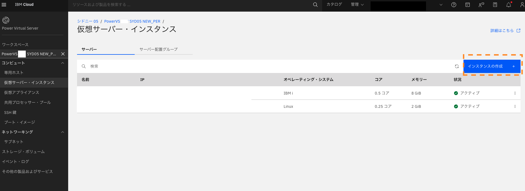Screen dimensions: 525x191
Task: Click the Linux operating system cell
Action: [288, 106]
